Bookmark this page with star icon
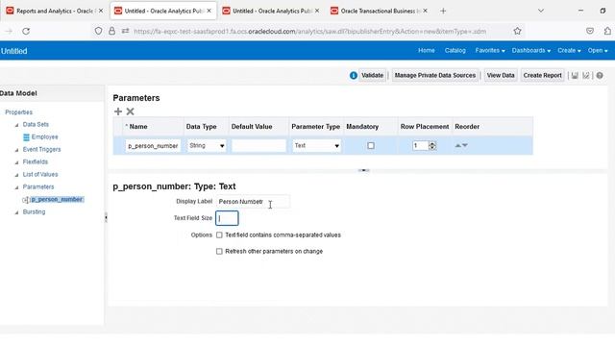615x346 pixels. click(x=517, y=31)
